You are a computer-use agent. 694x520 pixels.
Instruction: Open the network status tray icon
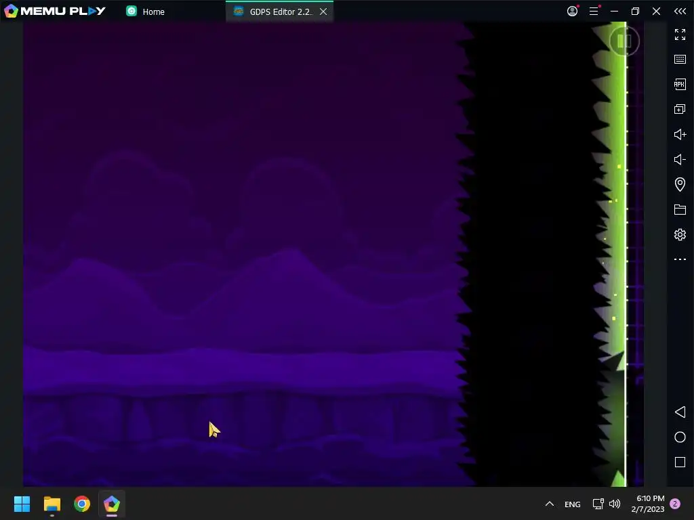598,504
